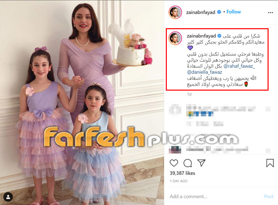
Task: Open zainabnfayad username in header
Action: 201,12
